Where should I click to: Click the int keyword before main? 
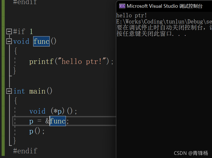pyautogui.click(x=19, y=91)
